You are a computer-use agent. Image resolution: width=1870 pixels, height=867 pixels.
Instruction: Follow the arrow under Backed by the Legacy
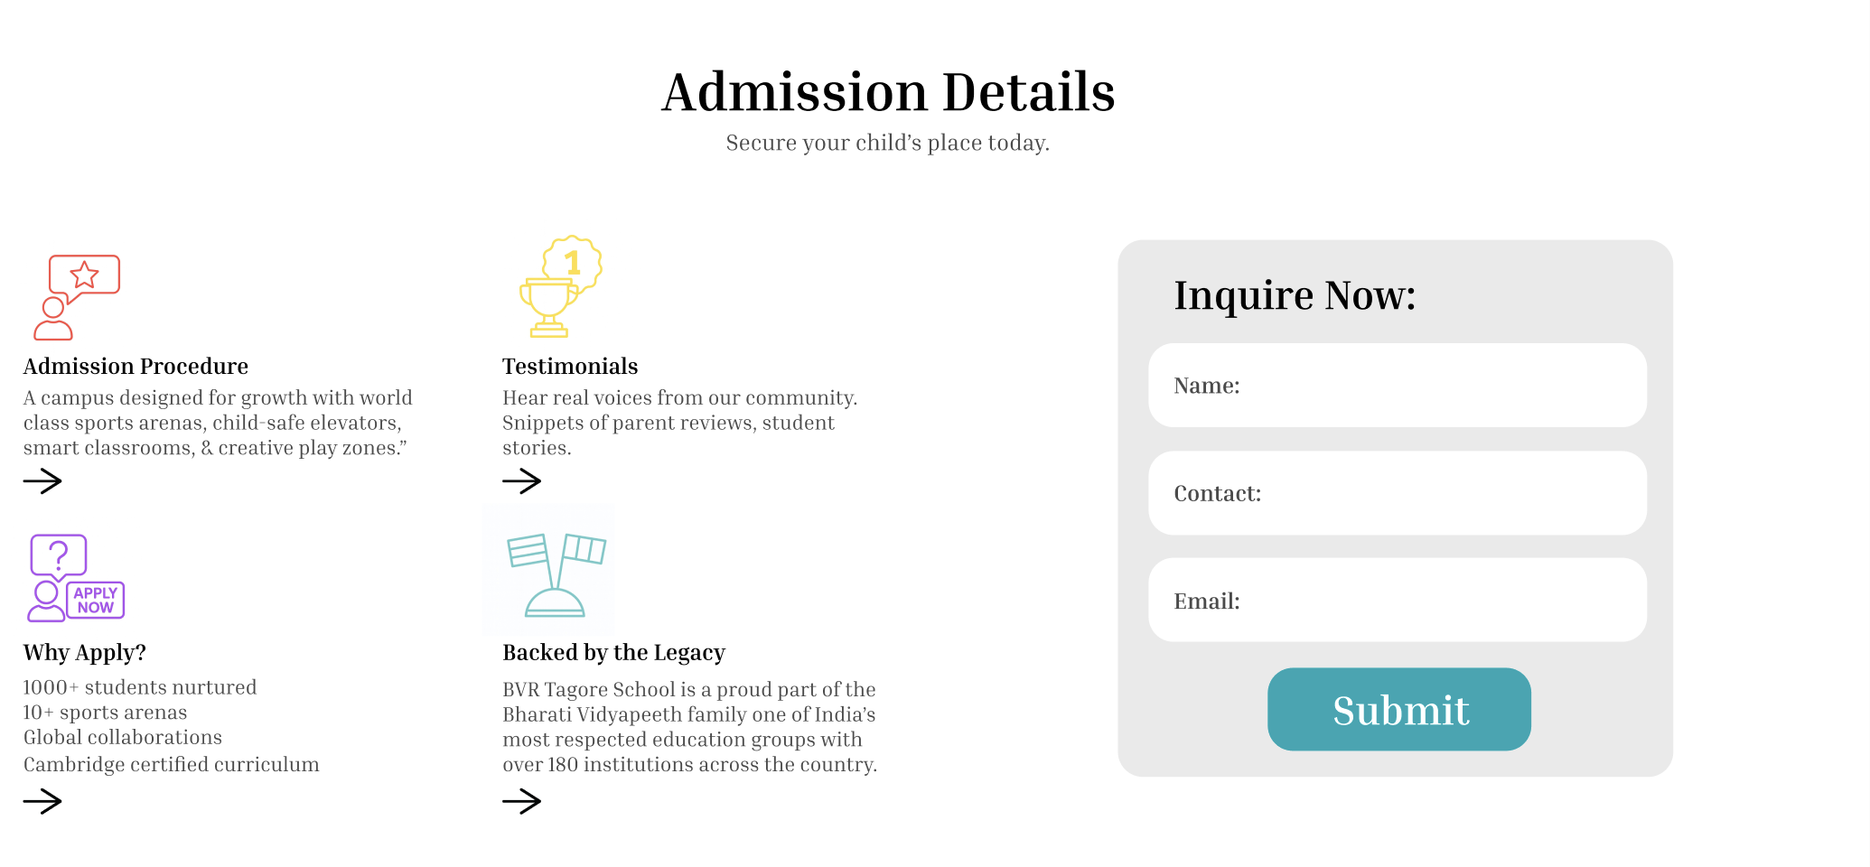click(521, 801)
